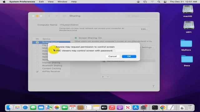The height and width of the screenshot is (112, 200).
Task: Toggle AirPlay Receiver service checkbox
Action: 37,71
